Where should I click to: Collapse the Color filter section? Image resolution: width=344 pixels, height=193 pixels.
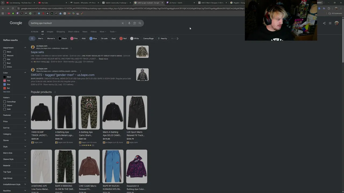pos(25,73)
